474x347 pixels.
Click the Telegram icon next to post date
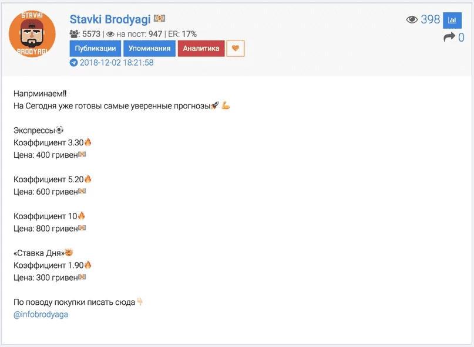[73, 63]
